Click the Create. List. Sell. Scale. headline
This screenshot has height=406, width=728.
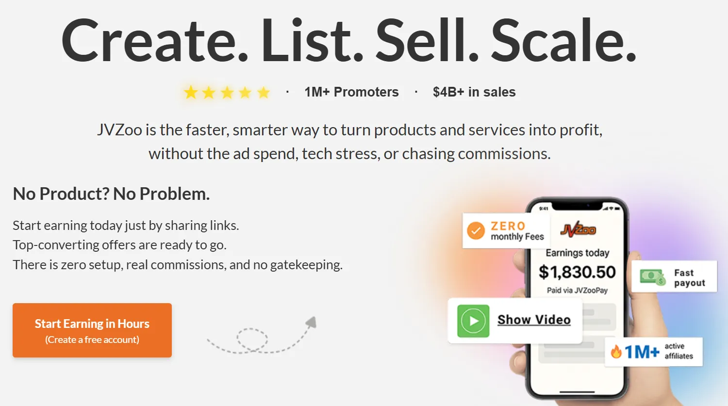tap(348, 41)
